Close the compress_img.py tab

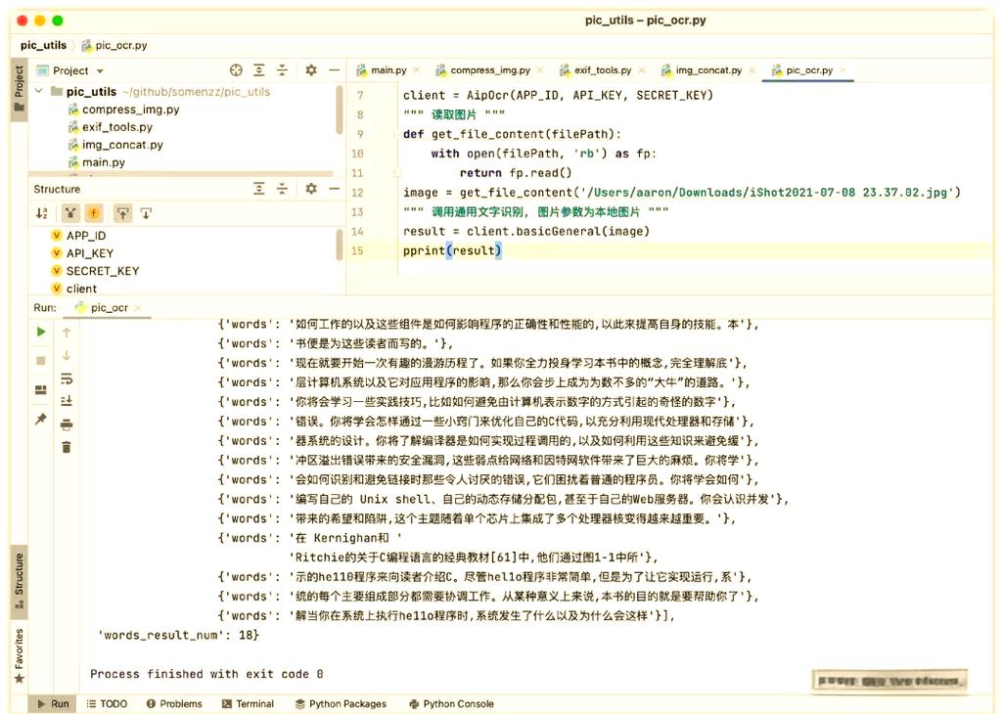(x=540, y=70)
